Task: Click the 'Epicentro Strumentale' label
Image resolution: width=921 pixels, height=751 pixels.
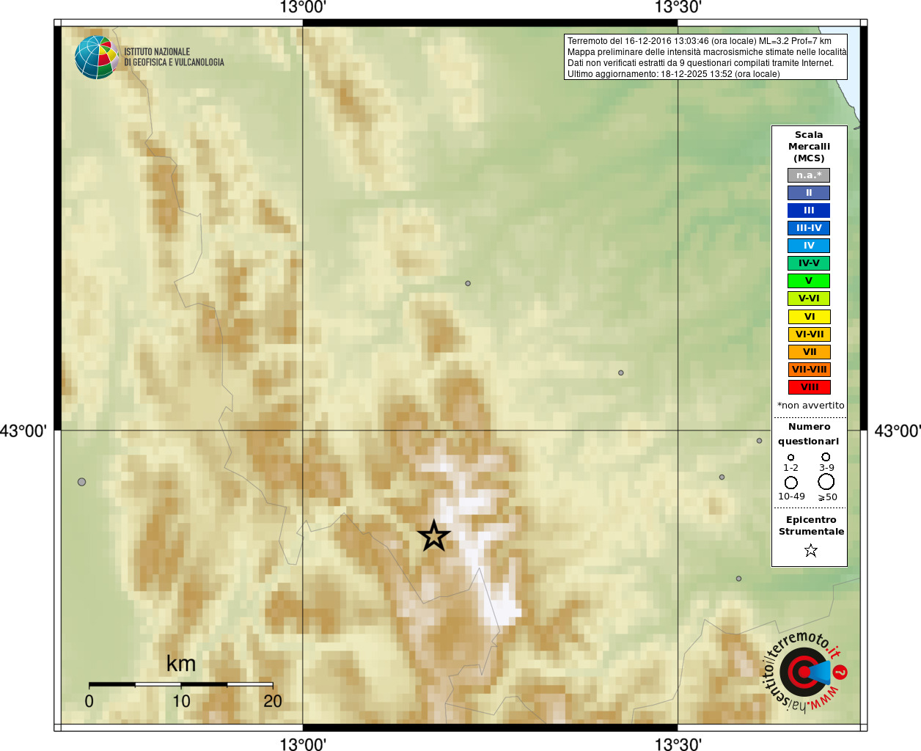Action: click(811, 525)
